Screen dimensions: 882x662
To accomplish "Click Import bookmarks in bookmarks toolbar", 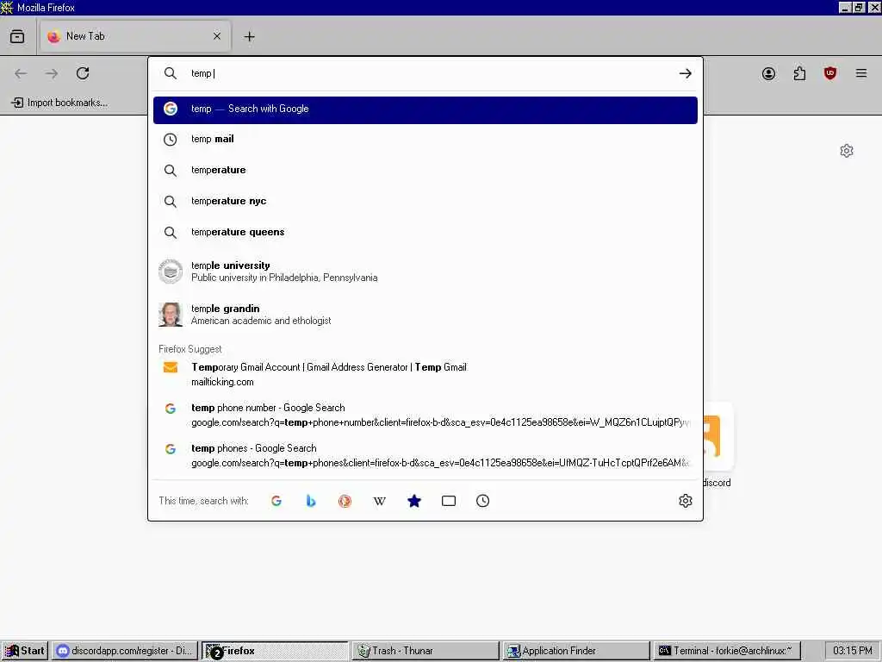I will (59, 103).
